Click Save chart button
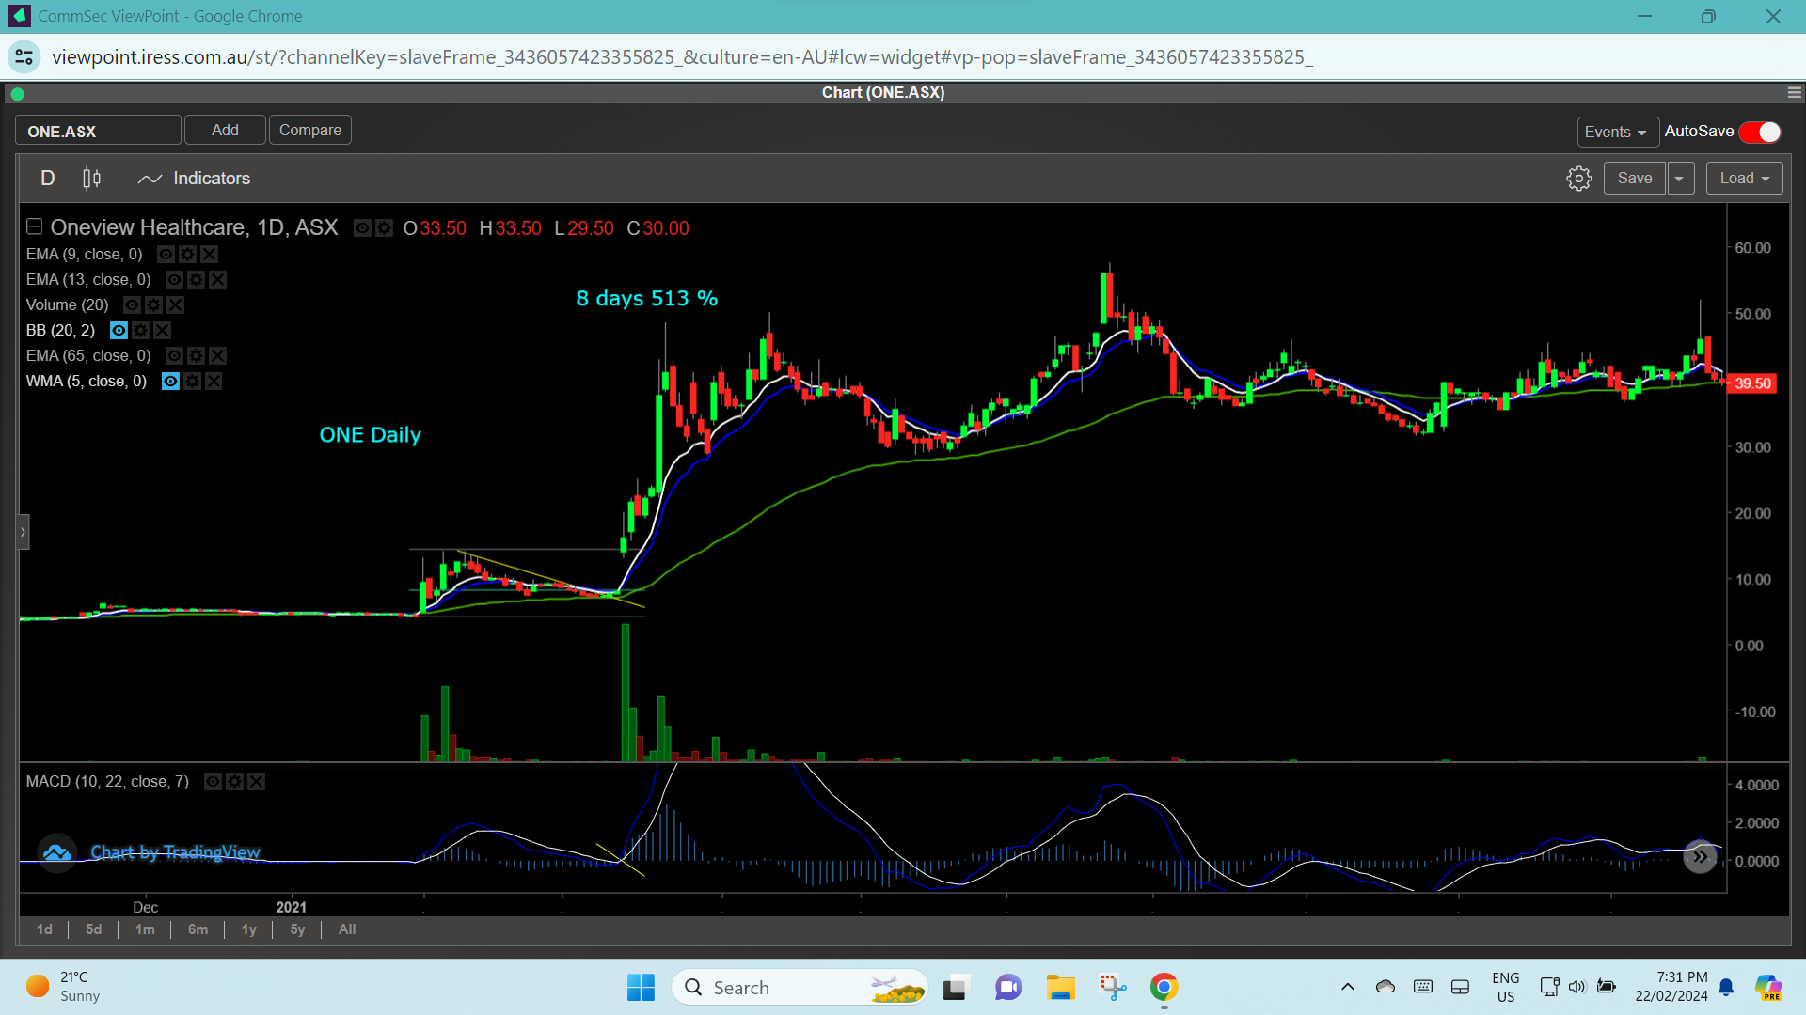Screen dimensions: 1806x1015 click(1635, 179)
